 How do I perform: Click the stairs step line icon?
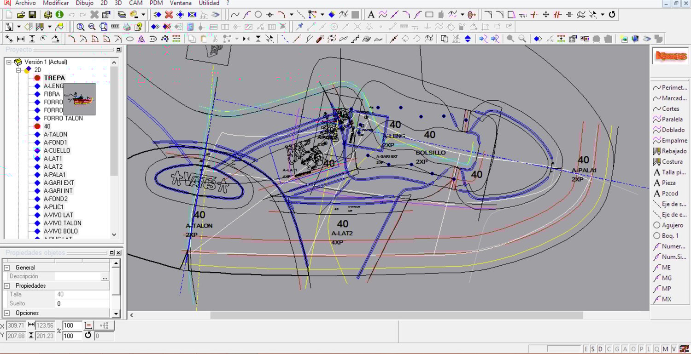pyautogui.click(x=355, y=39)
